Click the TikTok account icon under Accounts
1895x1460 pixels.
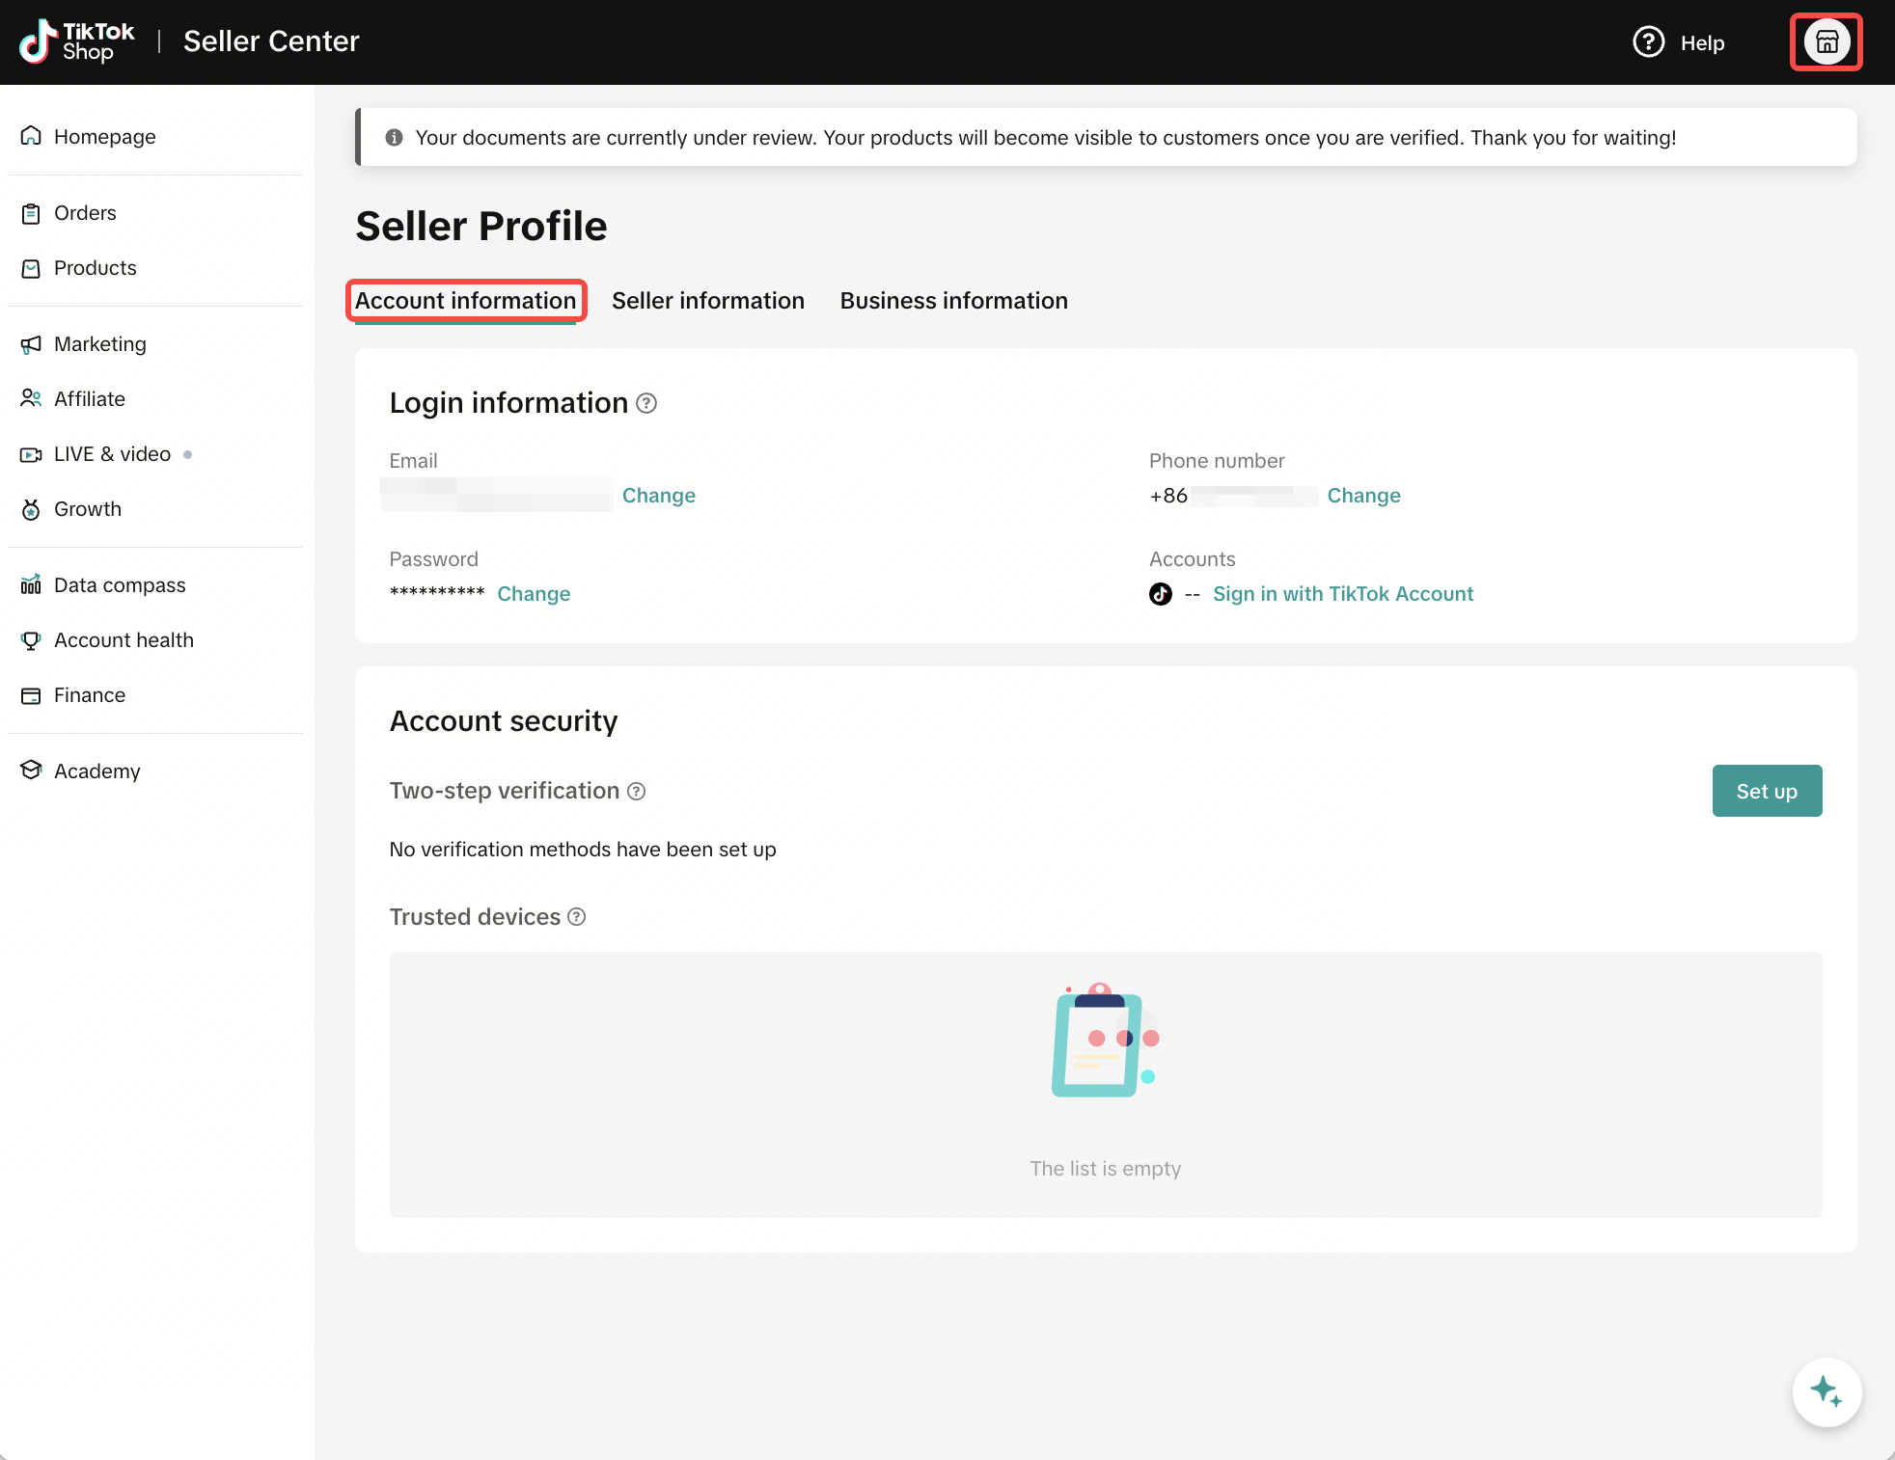[x=1160, y=594]
